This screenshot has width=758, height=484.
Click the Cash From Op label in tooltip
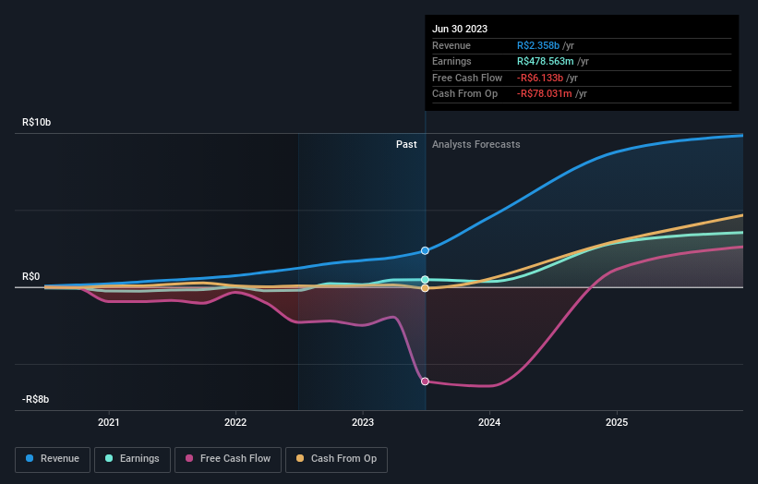(464, 94)
